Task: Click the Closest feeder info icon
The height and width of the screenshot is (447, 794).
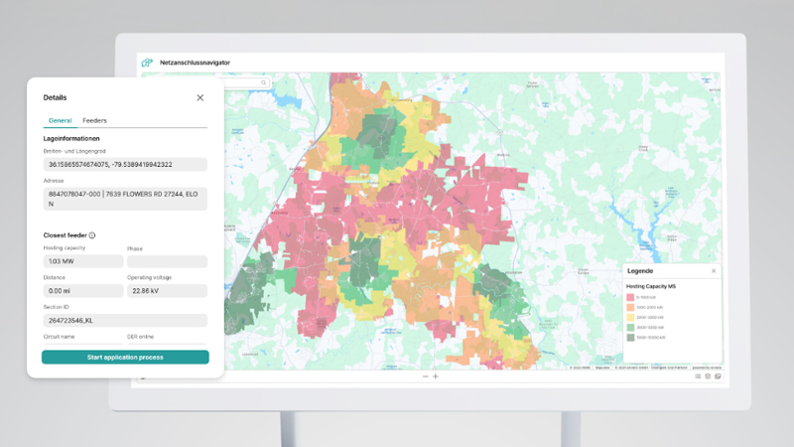Action: click(x=92, y=235)
